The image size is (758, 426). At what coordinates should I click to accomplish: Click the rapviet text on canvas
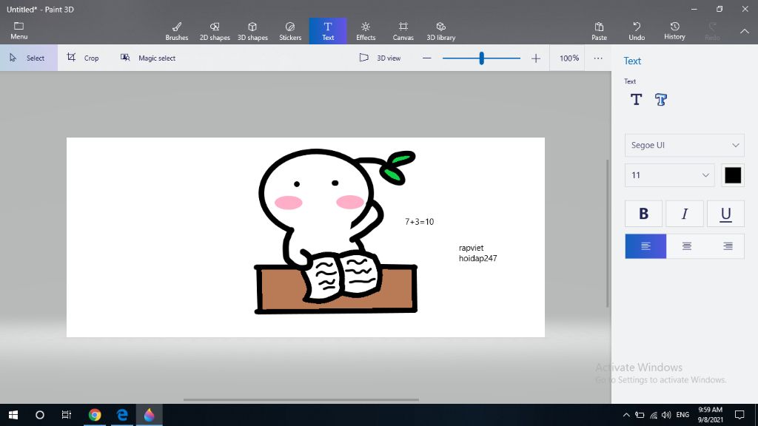point(471,248)
